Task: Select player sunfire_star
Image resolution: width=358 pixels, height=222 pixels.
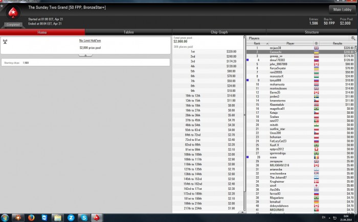Action: [277, 129]
